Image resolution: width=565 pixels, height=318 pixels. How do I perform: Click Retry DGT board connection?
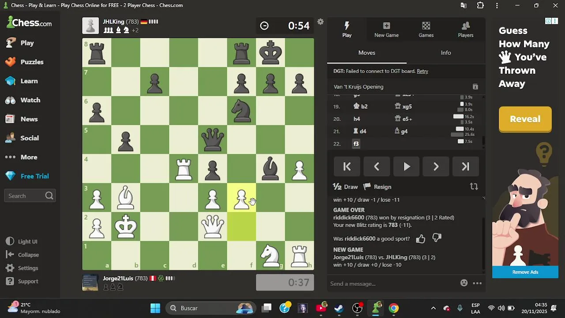[422, 71]
